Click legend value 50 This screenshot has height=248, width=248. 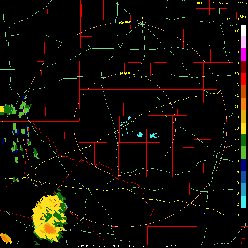pos(237,74)
